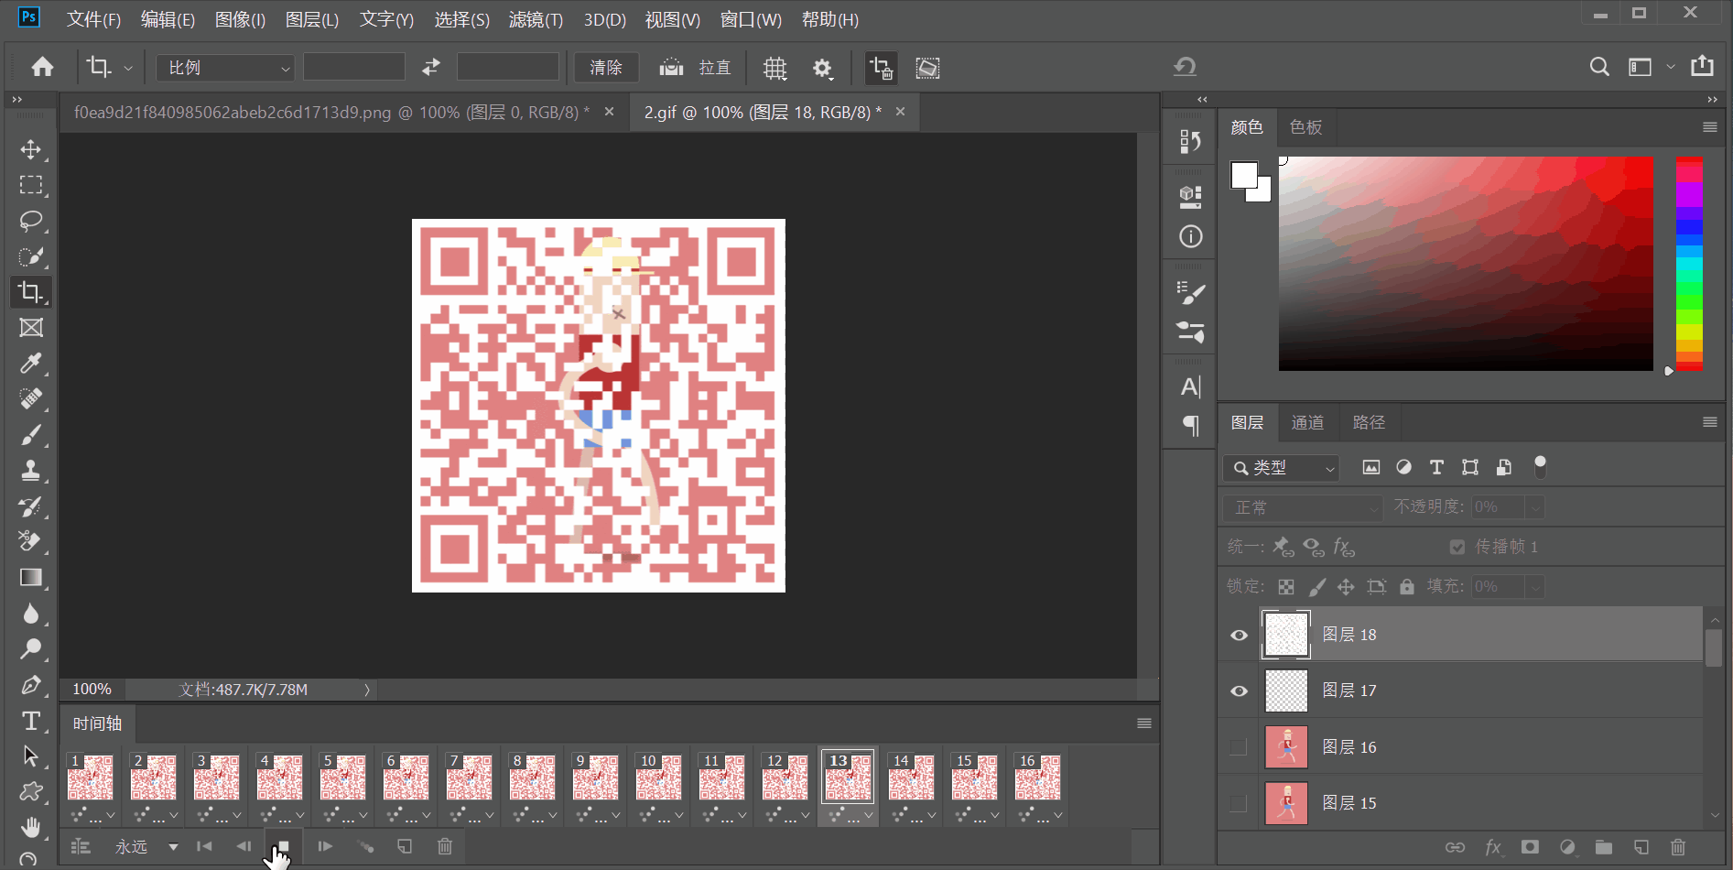Toggle content-aware crop option
This screenshot has height=870, width=1733.
click(927, 68)
